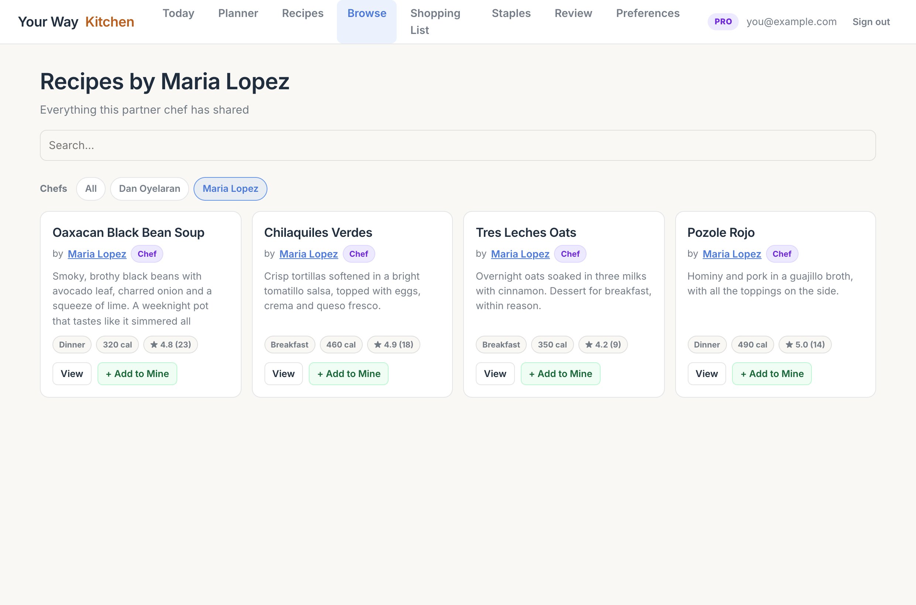Screen dimensions: 916x605
Task: Open the Review section
Action: pyautogui.click(x=573, y=13)
